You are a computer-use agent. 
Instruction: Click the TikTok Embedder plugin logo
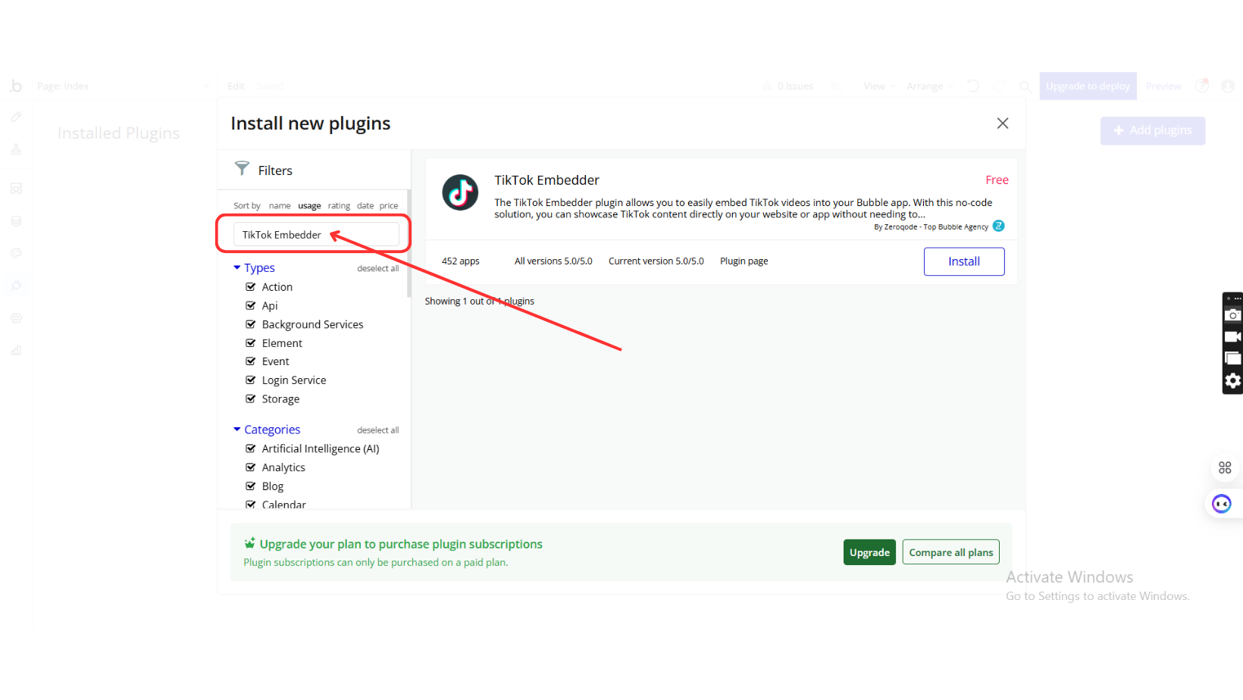point(460,192)
